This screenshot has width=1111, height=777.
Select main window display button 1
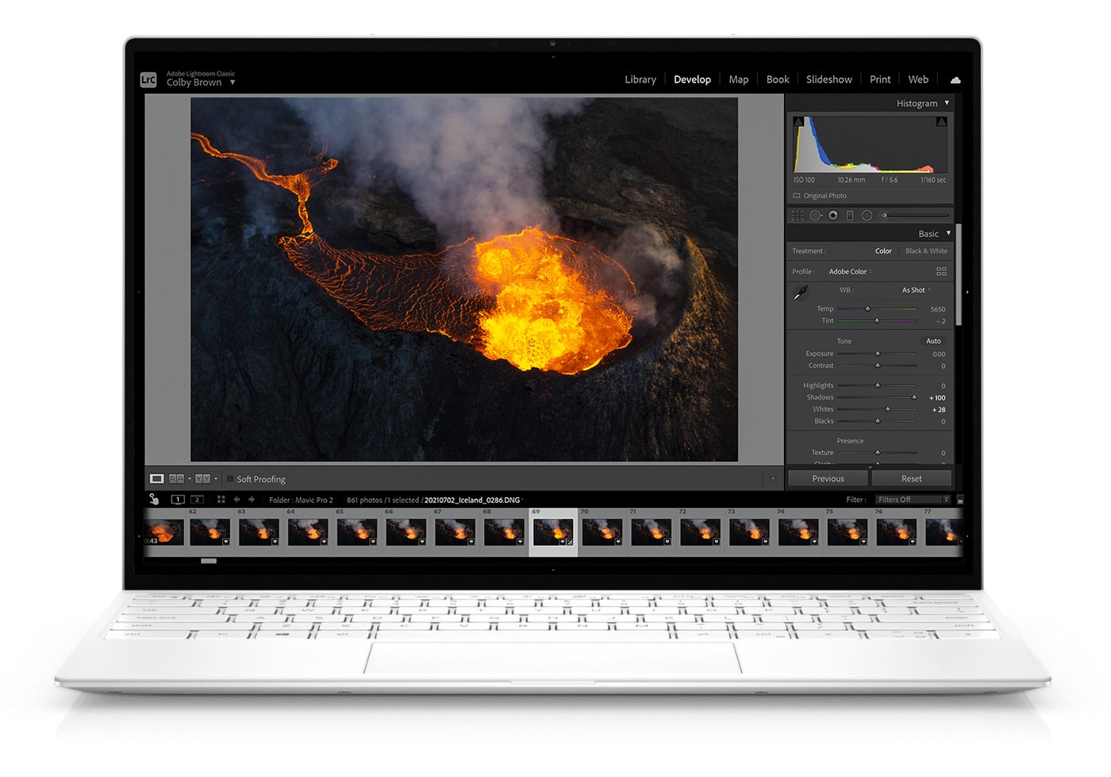[178, 499]
